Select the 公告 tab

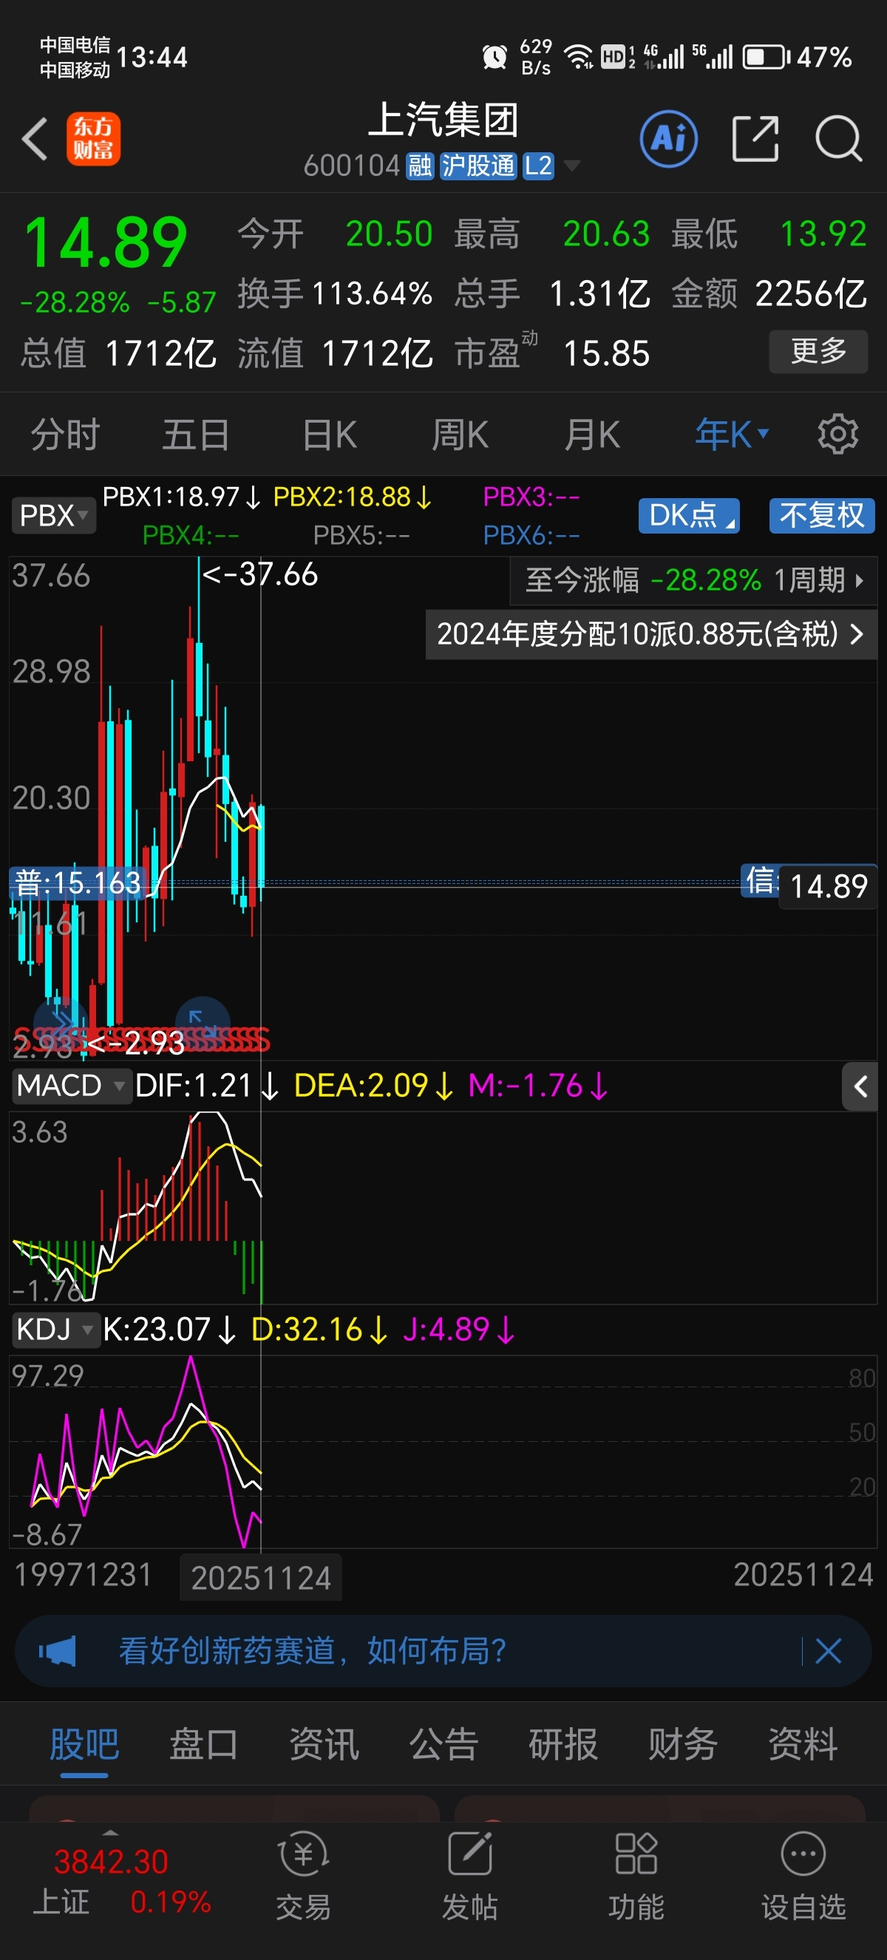click(x=443, y=1744)
